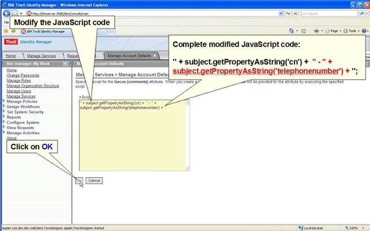Open the About link
The image size is (370, 231).
pos(11,138)
